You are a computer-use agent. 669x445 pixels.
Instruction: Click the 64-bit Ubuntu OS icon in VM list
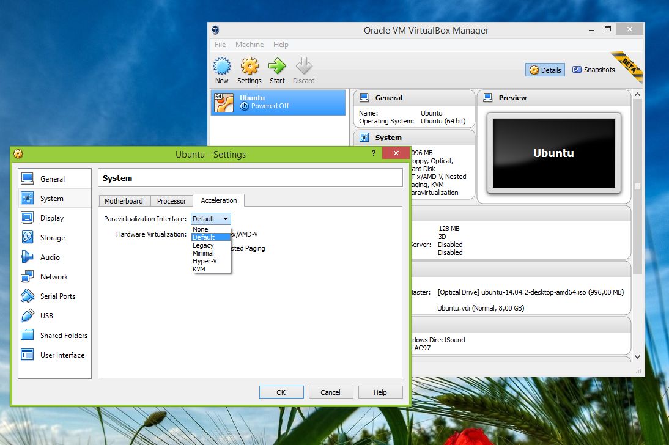(x=224, y=103)
